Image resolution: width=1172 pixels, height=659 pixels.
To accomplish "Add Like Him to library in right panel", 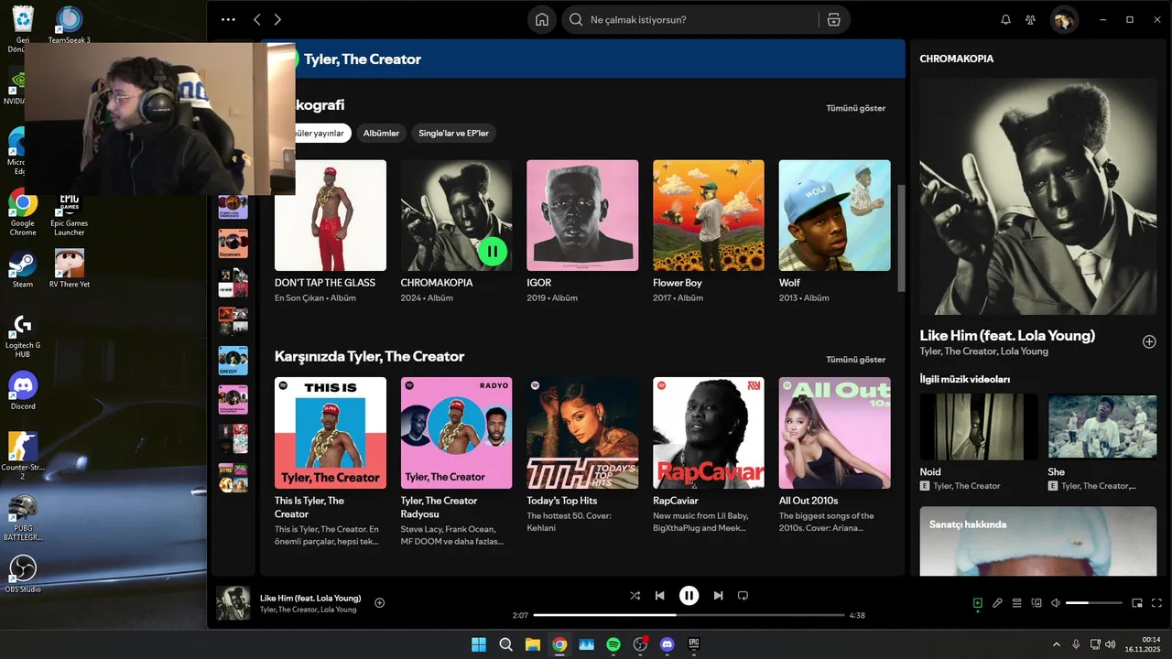I will (x=1149, y=341).
